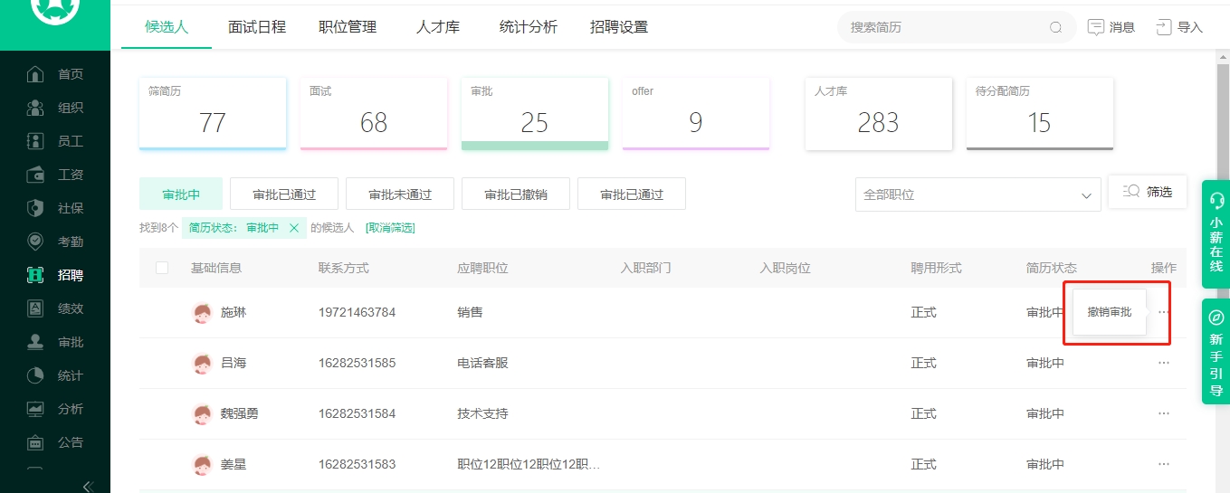
Task: Remove the 审批中 filter tag with X
Action: (294, 228)
